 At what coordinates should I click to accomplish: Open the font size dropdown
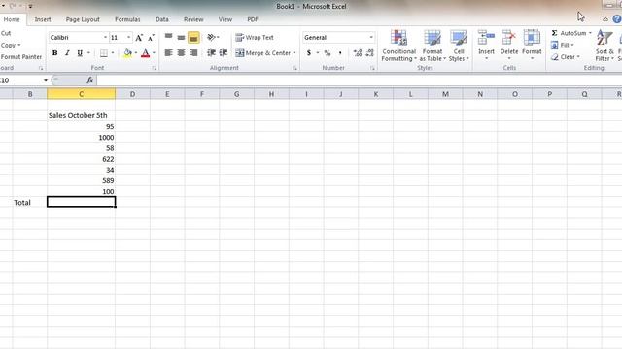click(128, 37)
